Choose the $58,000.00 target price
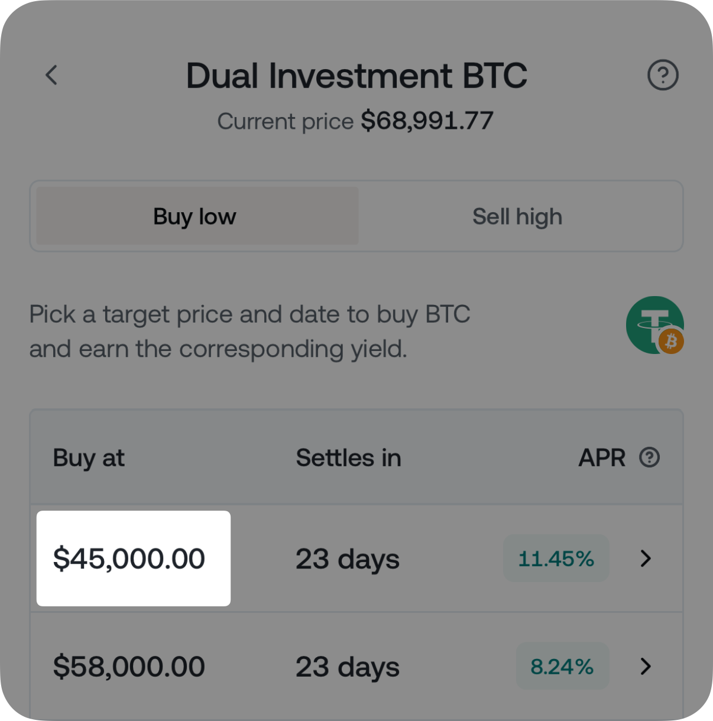This screenshot has height=721, width=713. pos(129,667)
